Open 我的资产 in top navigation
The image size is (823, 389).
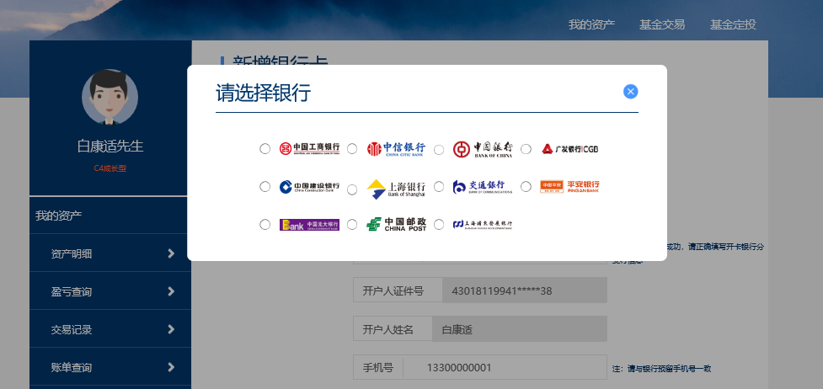591,24
